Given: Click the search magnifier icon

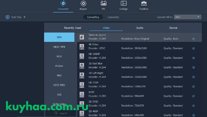Looking at the screenshot, I should point(56,113).
